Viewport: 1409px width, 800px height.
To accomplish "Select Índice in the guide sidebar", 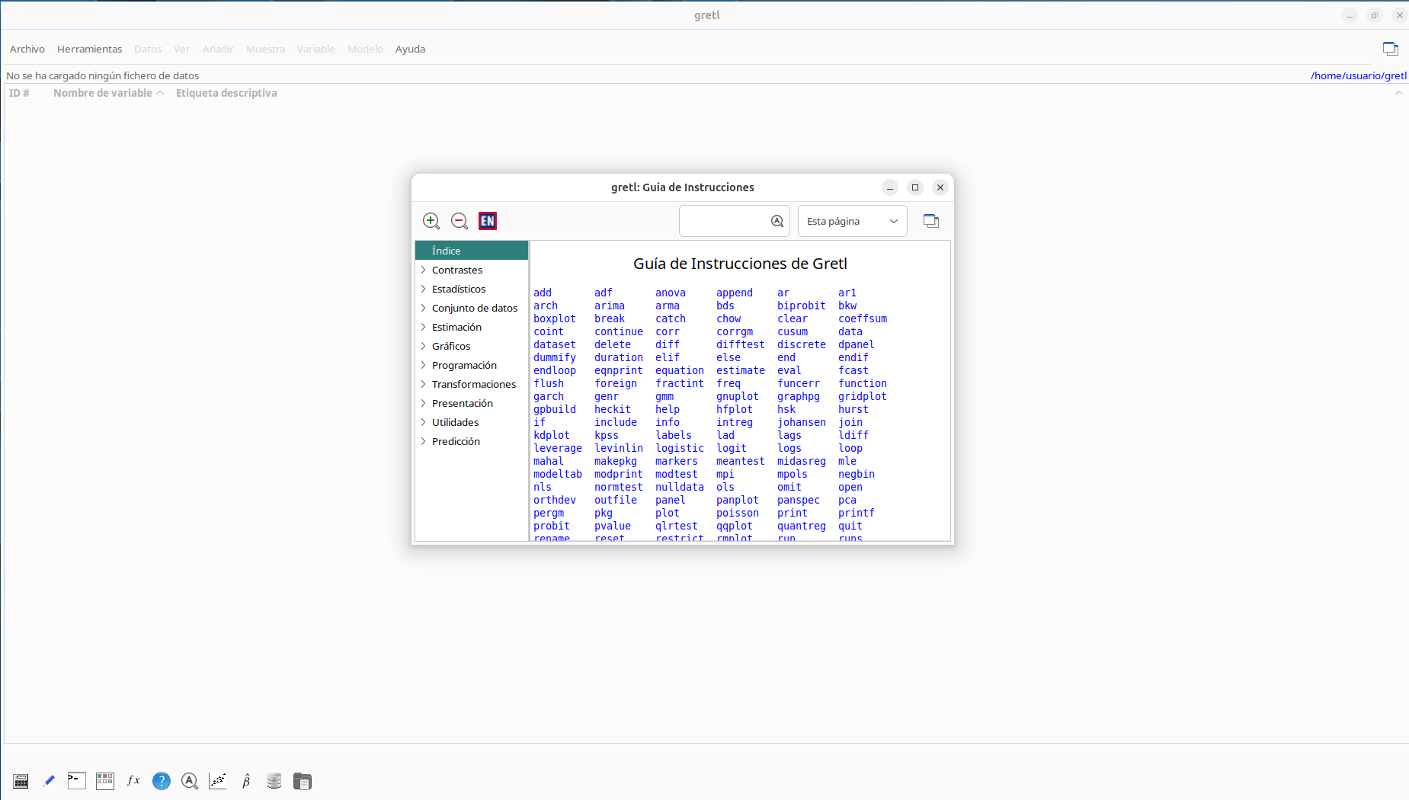I will tap(472, 251).
